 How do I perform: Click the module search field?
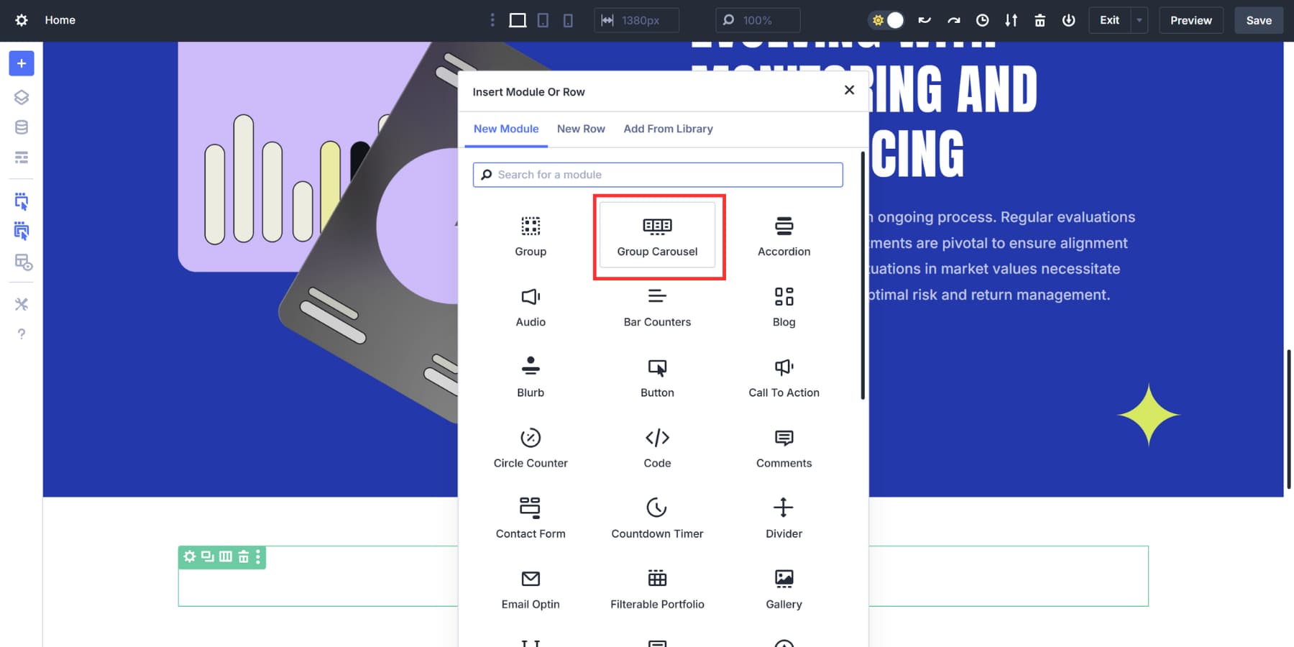pos(657,174)
